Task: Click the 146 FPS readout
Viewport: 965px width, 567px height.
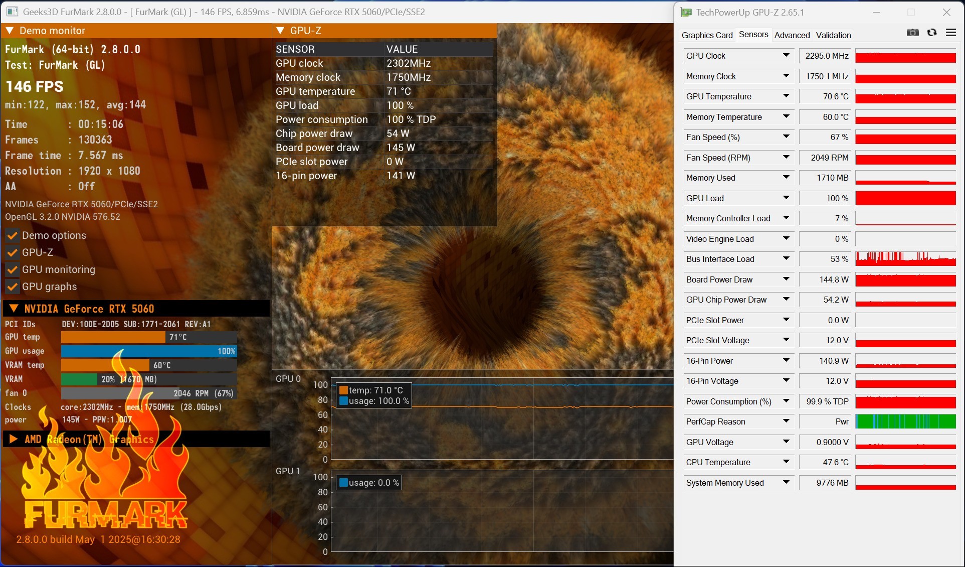Action: click(x=35, y=87)
